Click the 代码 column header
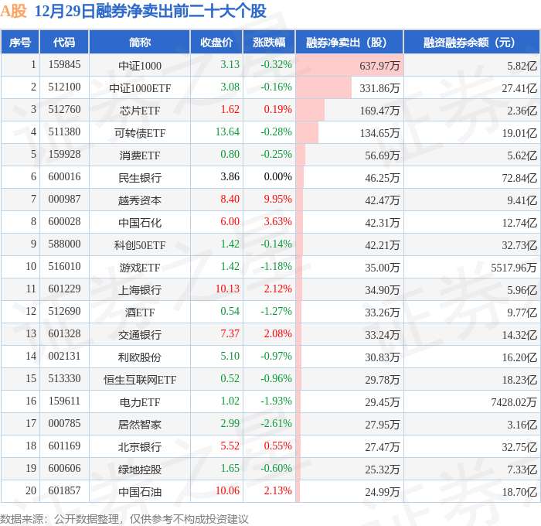The height and width of the screenshot is (526, 541). [64, 42]
